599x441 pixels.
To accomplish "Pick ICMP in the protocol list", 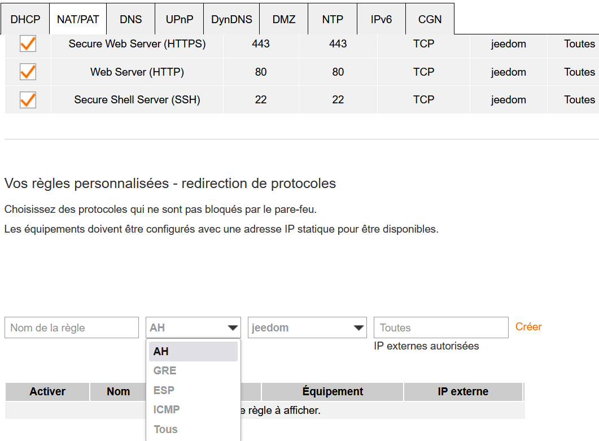I will 167,409.
